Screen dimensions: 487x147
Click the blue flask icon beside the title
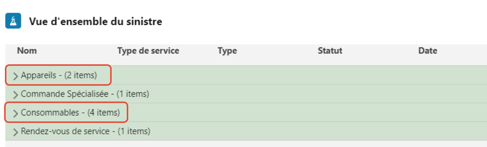[13, 21]
